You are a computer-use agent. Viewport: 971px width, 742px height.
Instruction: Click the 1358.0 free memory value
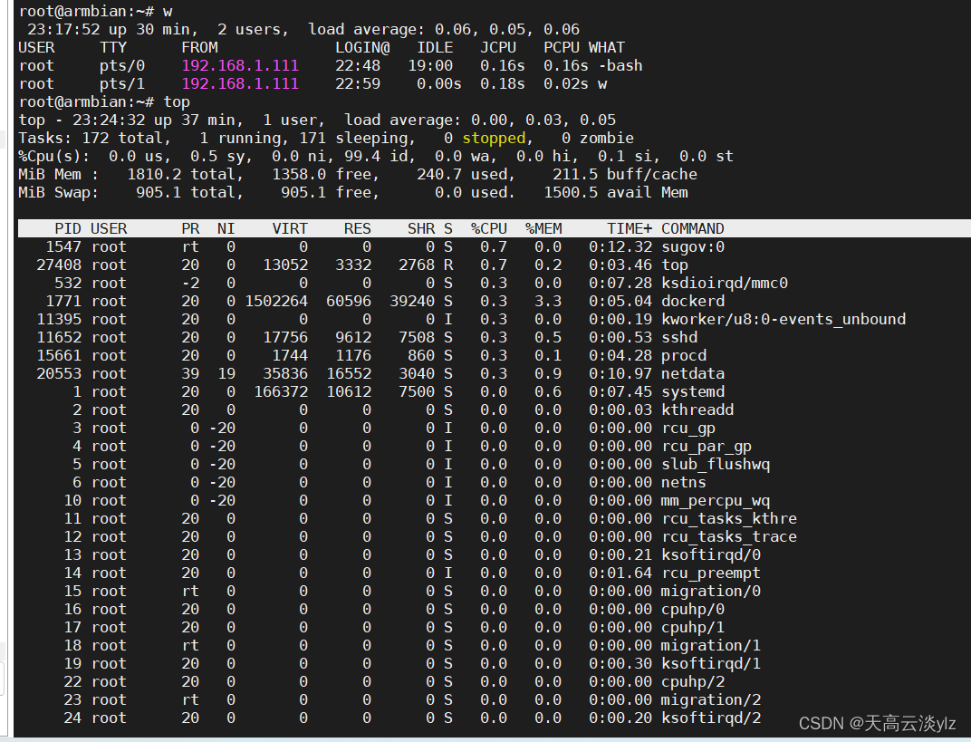click(299, 174)
